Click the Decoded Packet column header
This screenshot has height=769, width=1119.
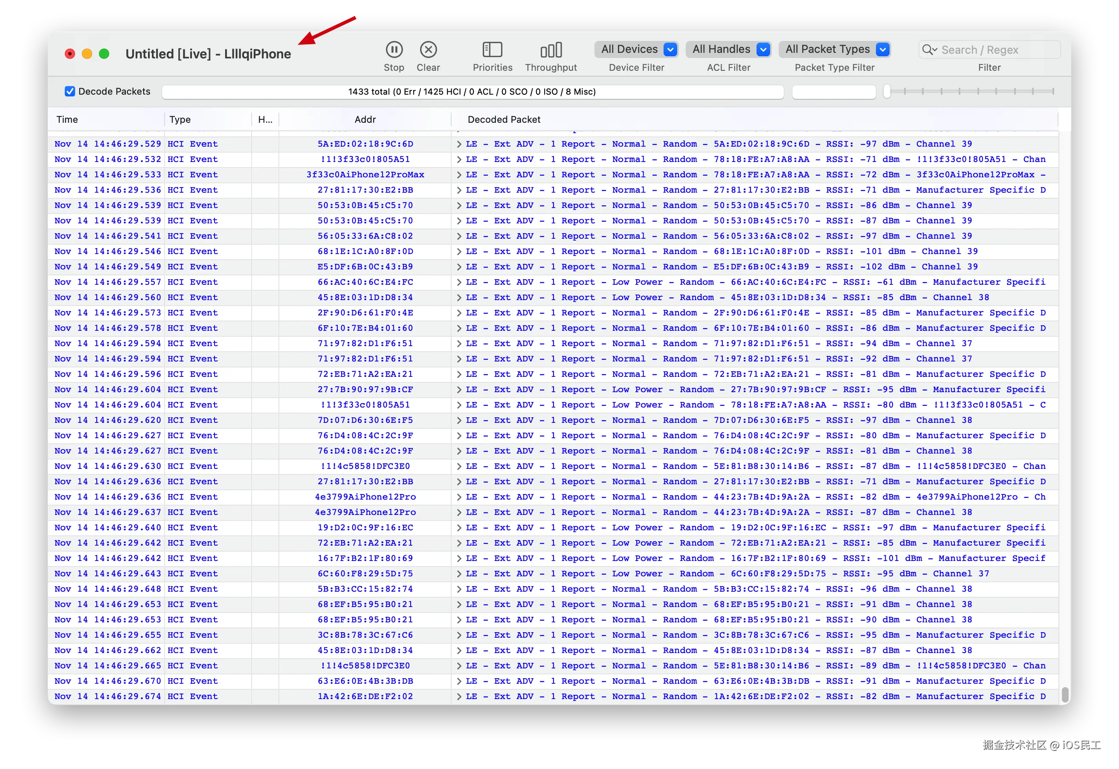504,119
